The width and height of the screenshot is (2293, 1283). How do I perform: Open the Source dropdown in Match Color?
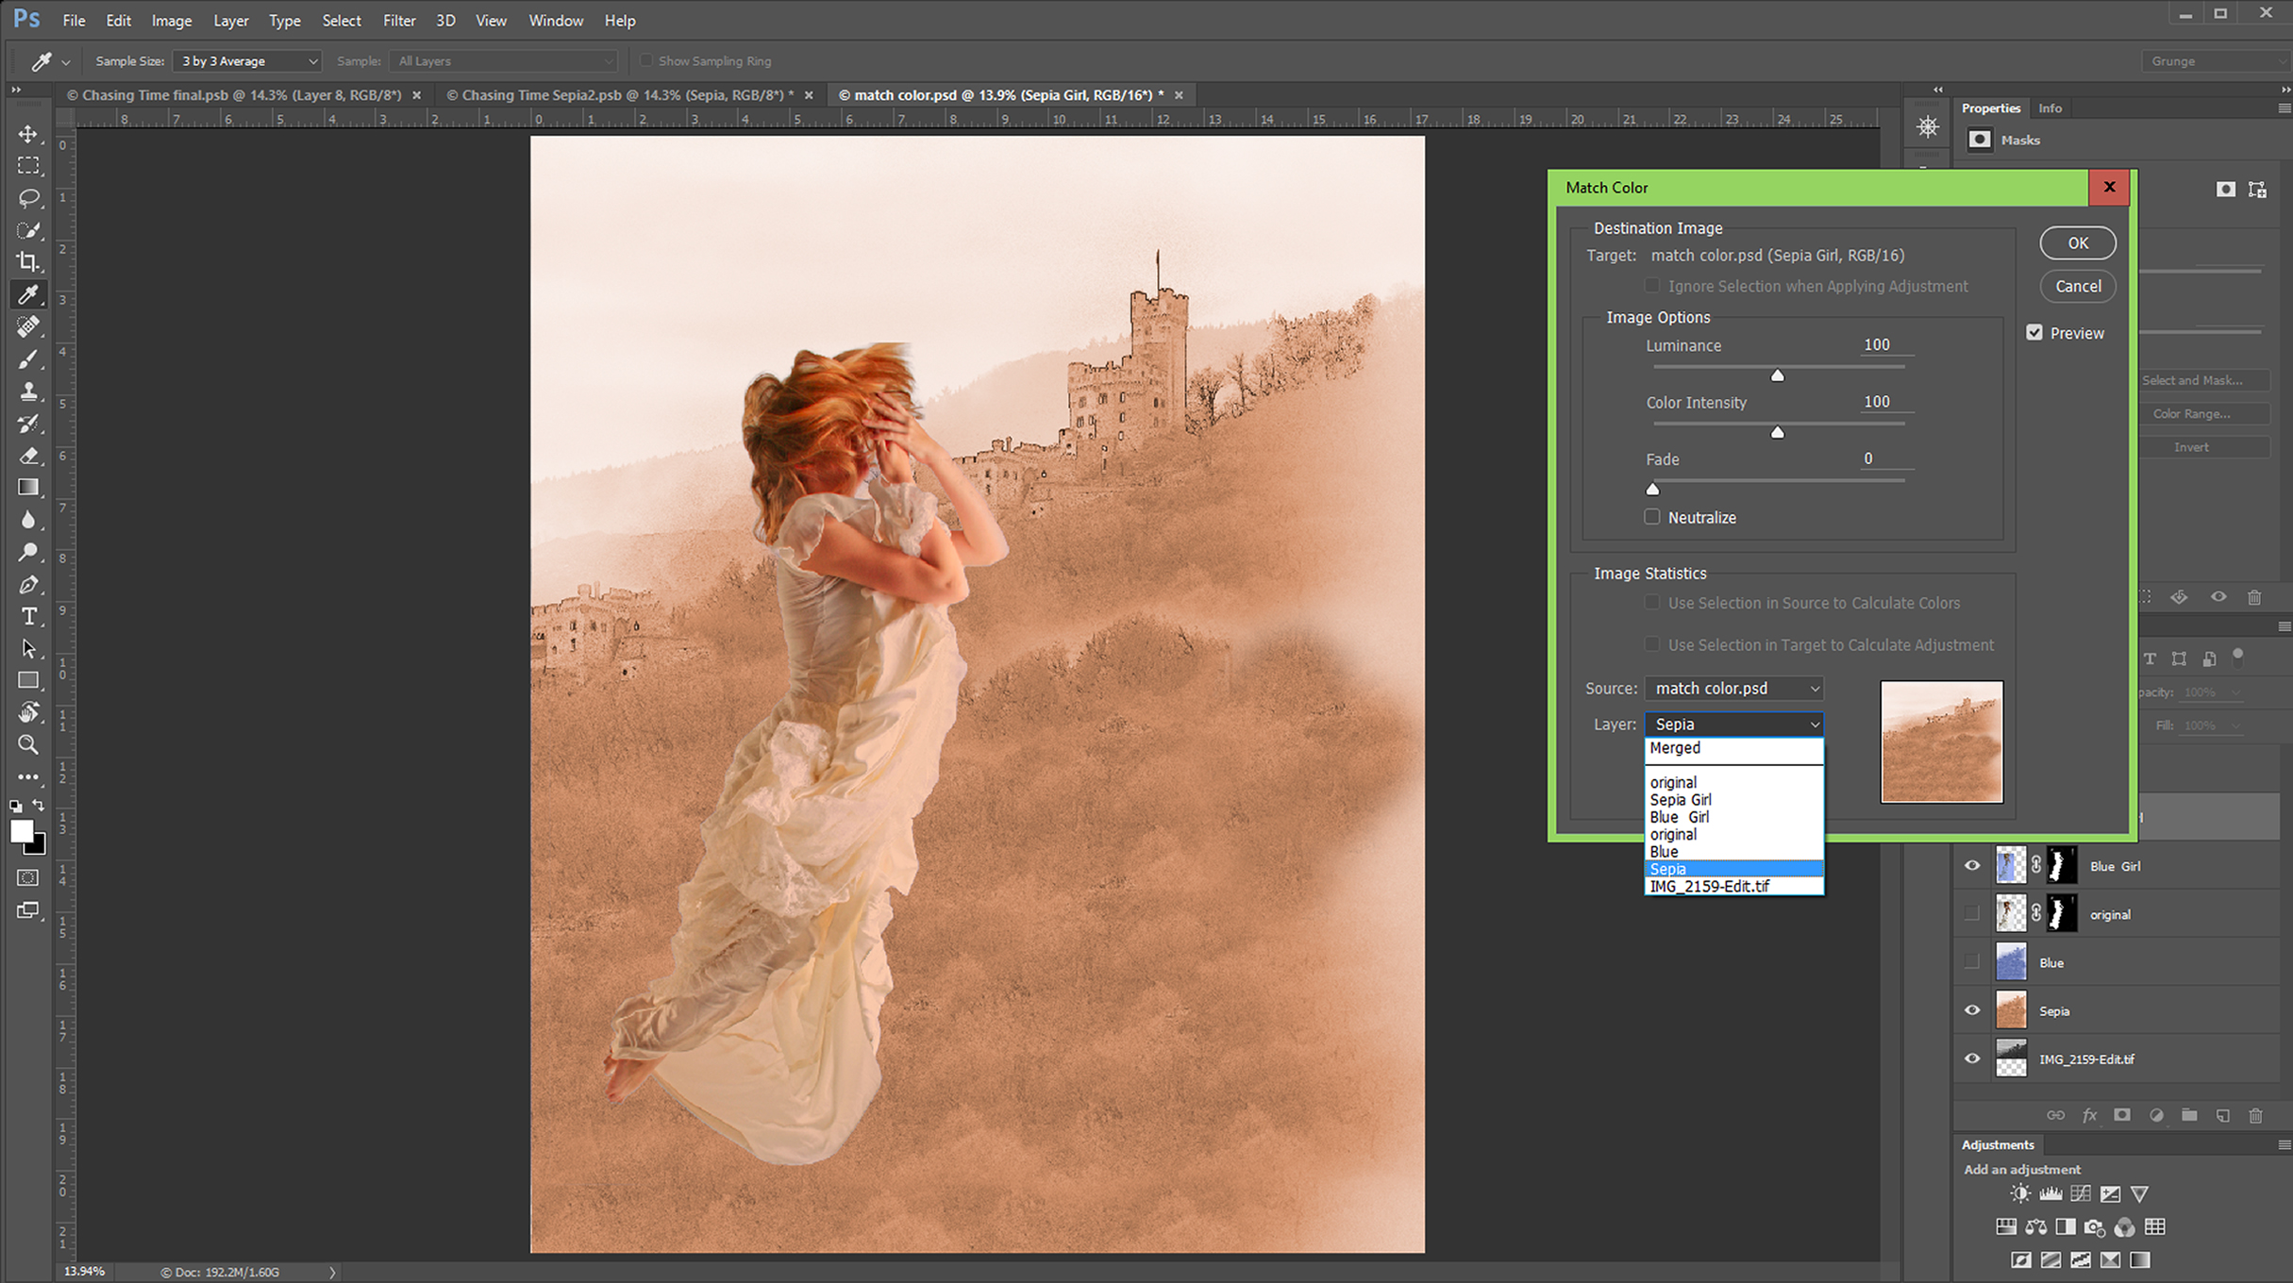point(1733,689)
